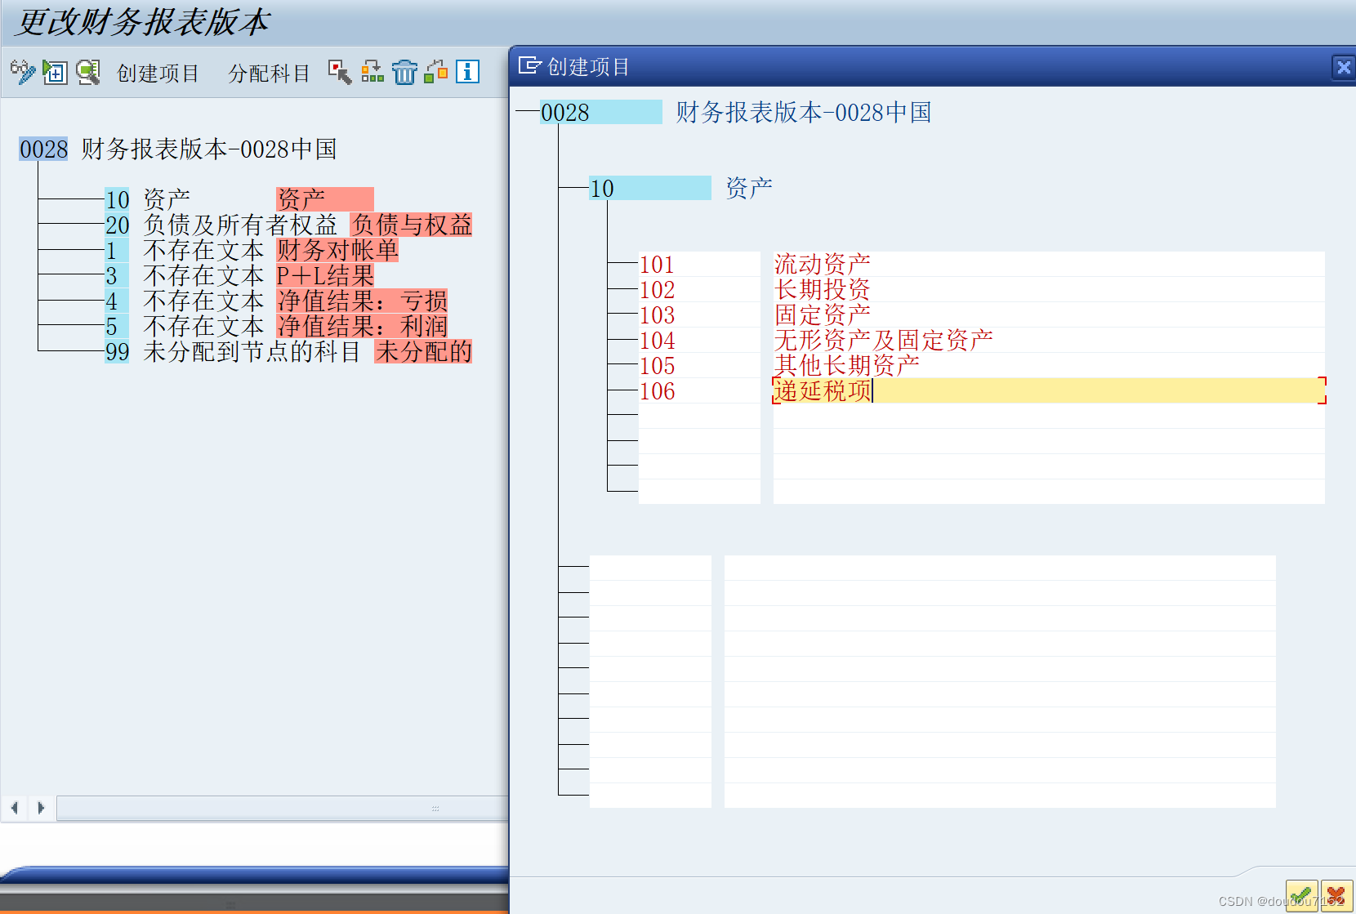Close the 创建项目 dialog
Viewport: 1356px width, 914px height.
pos(1343,67)
